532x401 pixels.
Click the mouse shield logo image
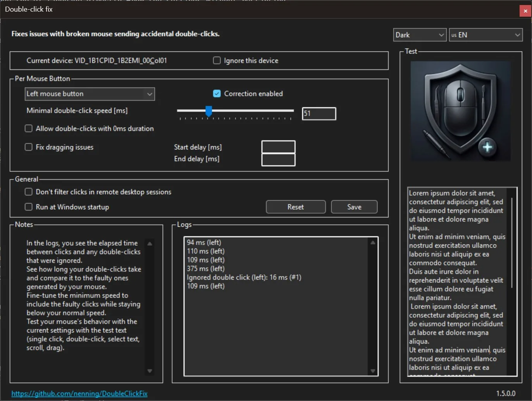pyautogui.click(x=460, y=111)
